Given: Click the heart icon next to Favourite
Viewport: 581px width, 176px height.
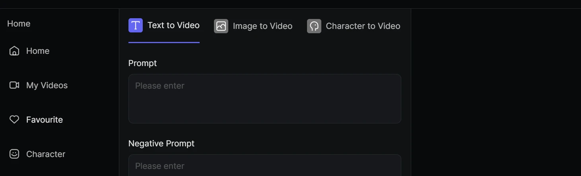Looking at the screenshot, I should click(x=14, y=120).
